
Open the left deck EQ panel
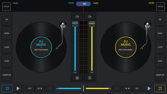coord(7,20)
